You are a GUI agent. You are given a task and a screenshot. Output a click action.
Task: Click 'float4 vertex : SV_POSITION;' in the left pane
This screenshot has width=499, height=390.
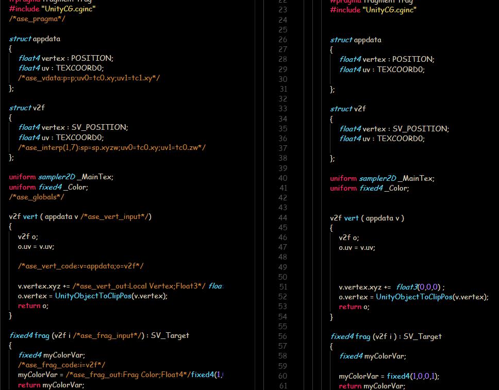(x=73, y=127)
